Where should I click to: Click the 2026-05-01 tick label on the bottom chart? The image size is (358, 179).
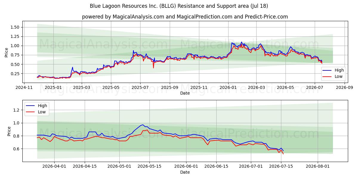click(x=120, y=167)
